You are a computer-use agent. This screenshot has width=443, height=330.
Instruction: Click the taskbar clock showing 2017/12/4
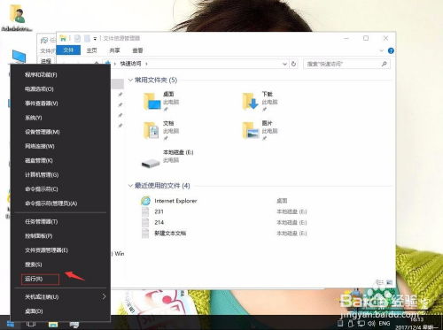416,324
